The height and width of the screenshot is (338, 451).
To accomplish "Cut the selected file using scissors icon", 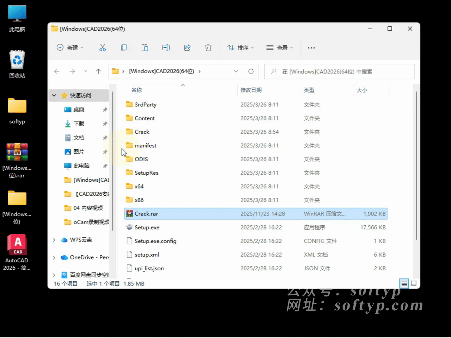I will 103,48.
